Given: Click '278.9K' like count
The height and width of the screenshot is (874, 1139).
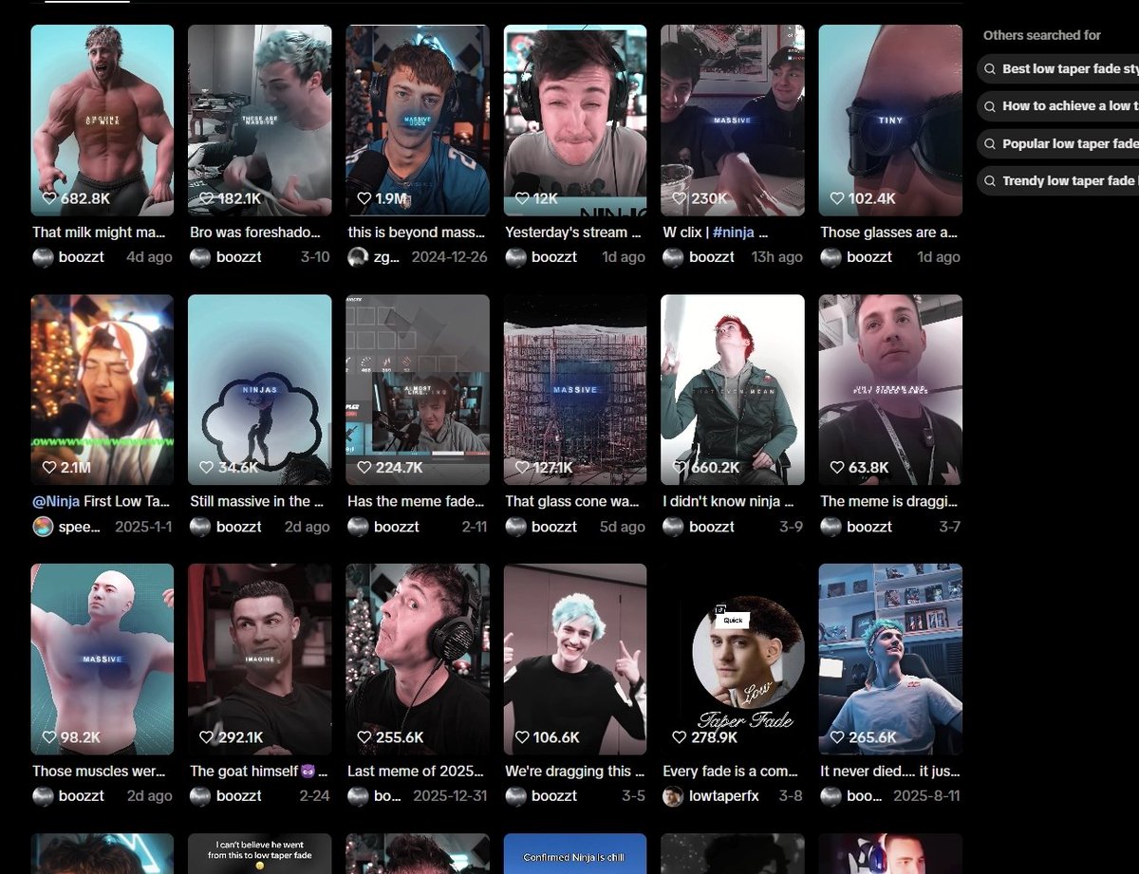Looking at the screenshot, I should coord(715,737).
